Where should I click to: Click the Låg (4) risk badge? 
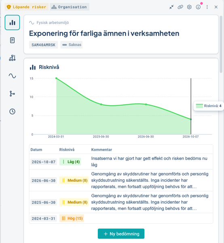coord(70,162)
